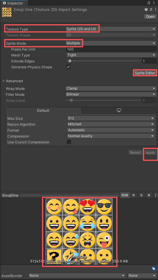Toggle Generate Physics Shape checkbox
Viewport: 158px width, 280px height.
click(68, 67)
